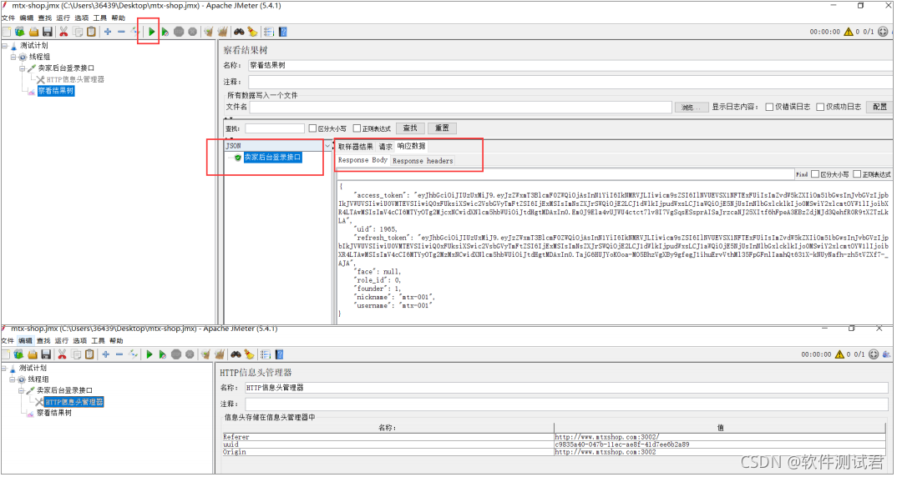Click the blue Help question icon, upper toolbar
This screenshot has height=477, width=897.
tap(282, 32)
